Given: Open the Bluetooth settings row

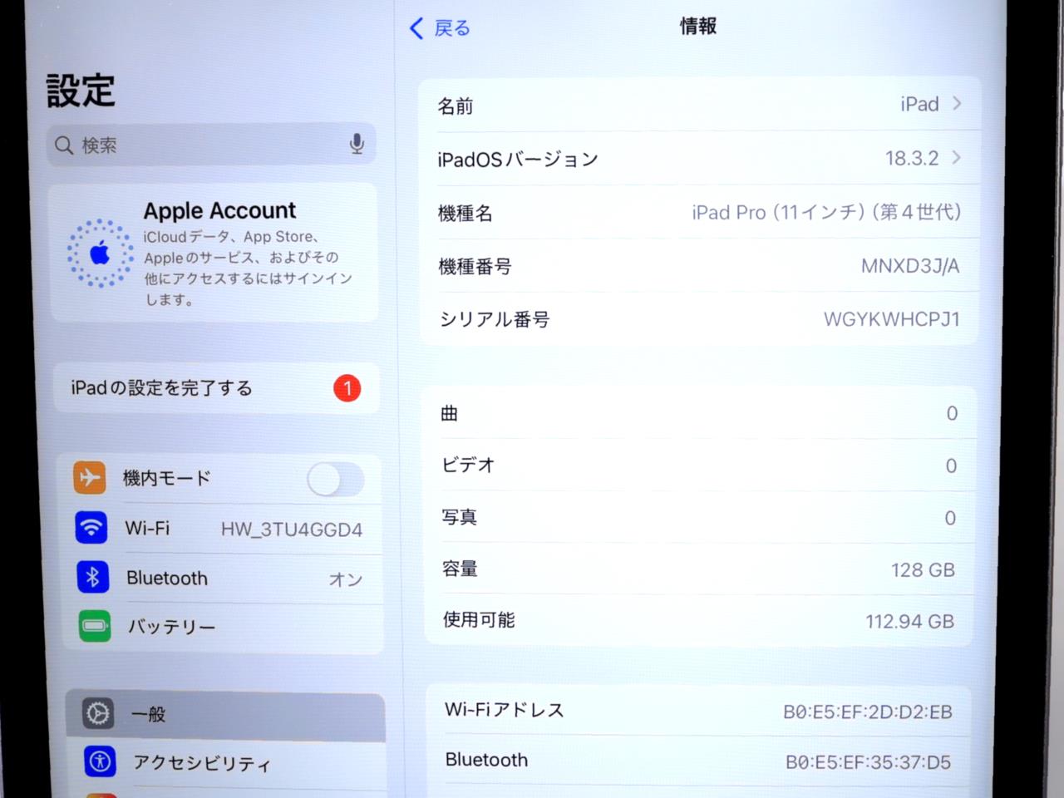Looking at the screenshot, I should click(x=224, y=579).
